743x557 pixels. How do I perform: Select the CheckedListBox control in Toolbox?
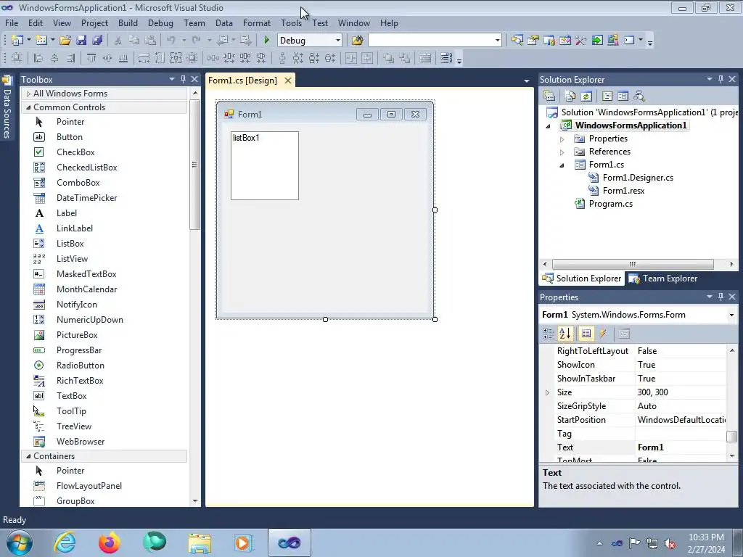click(87, 168)
